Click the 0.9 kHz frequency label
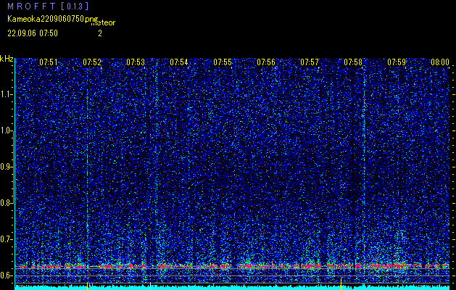This screenshot has height=290, width=456. 6,167
